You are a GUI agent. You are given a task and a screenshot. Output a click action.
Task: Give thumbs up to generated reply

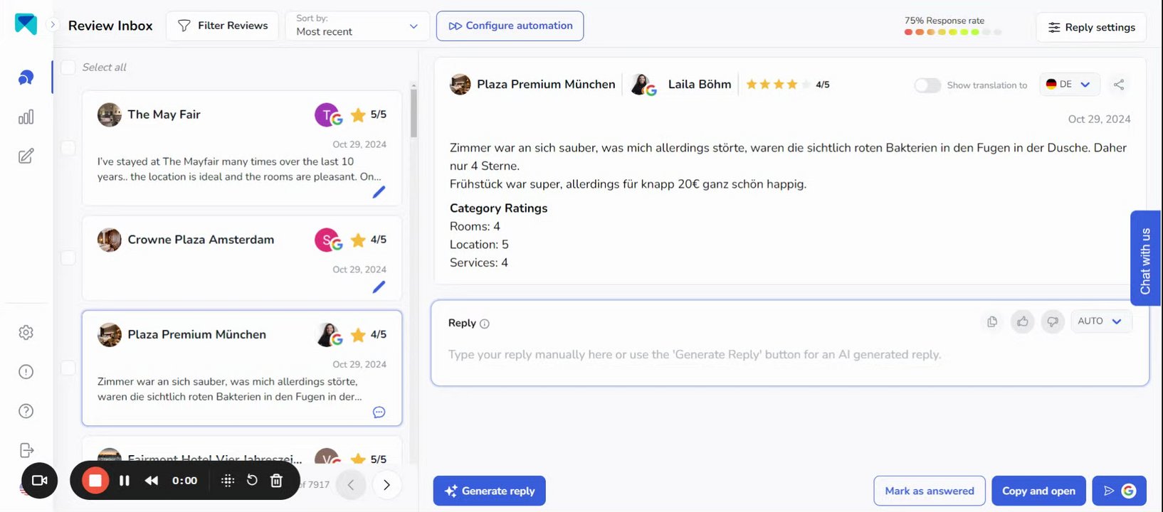[1022, 321]
